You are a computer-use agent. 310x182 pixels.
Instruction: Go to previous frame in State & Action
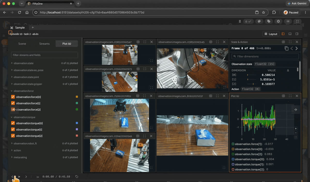point(292,48)
